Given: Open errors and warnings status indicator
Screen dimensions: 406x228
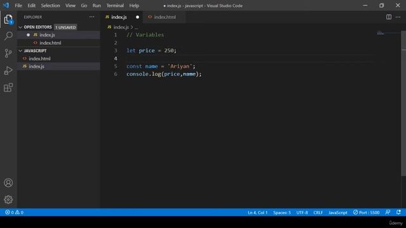Looking at the screenshot, I should (14, 212).
